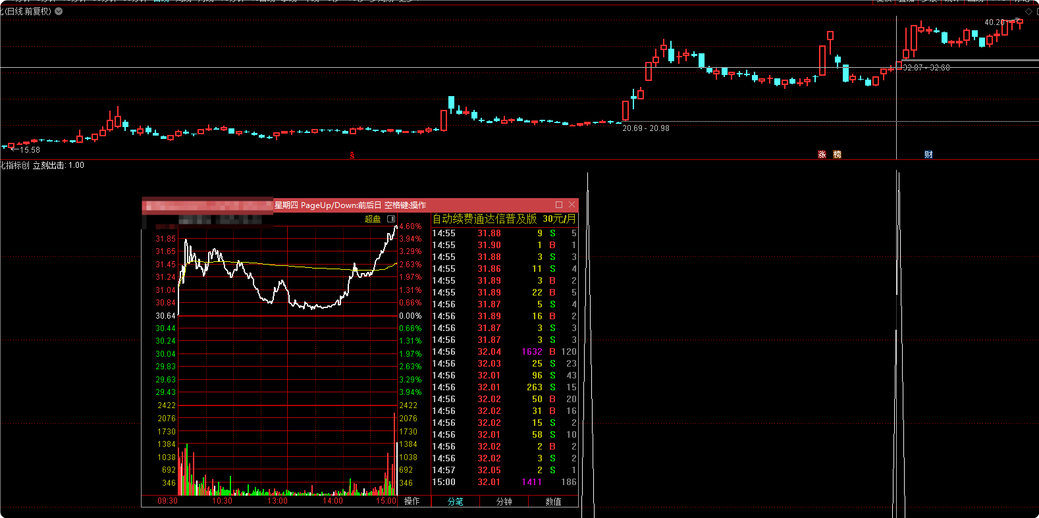Click the red S signal marker
Screen dimensions: 1039x518
coord(352,155)
